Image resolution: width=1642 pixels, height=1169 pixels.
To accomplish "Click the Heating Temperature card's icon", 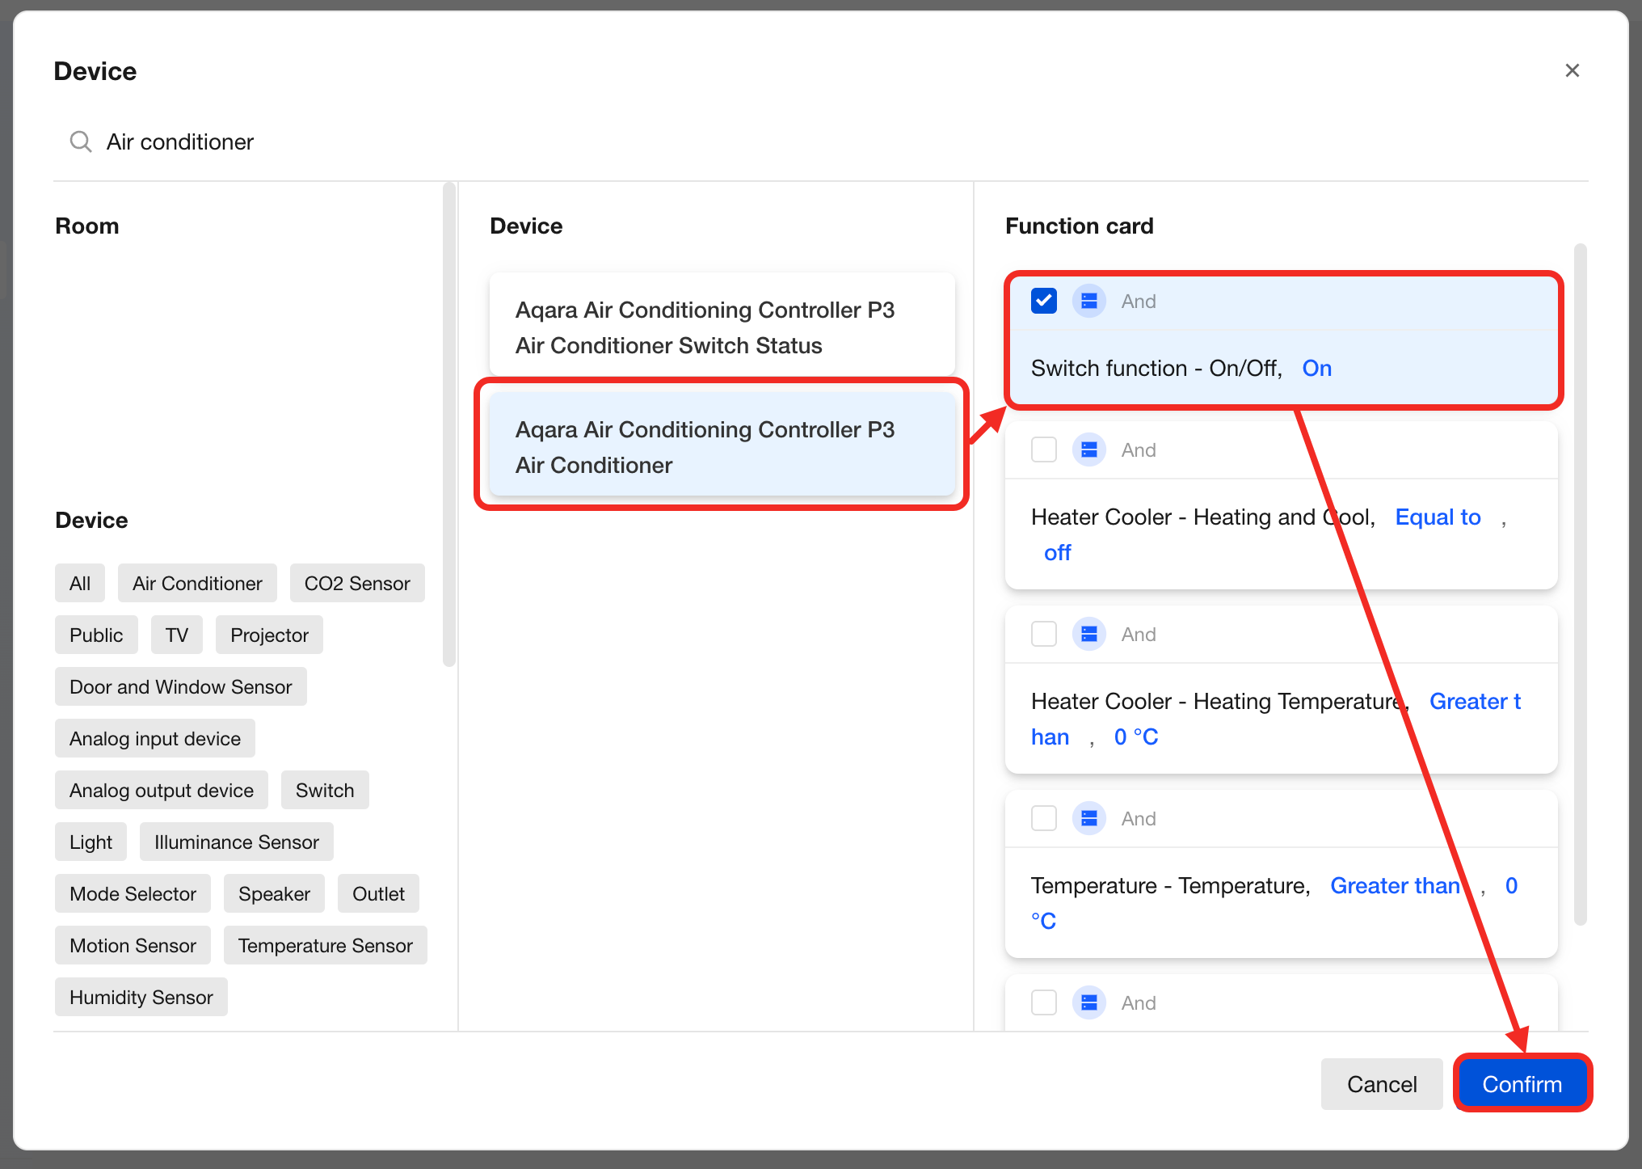I will (1088, 635).
